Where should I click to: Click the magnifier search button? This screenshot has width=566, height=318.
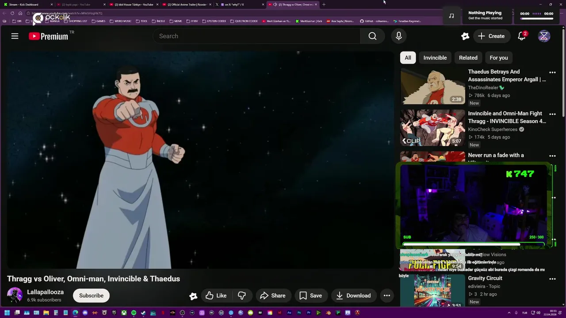[372, 36]
